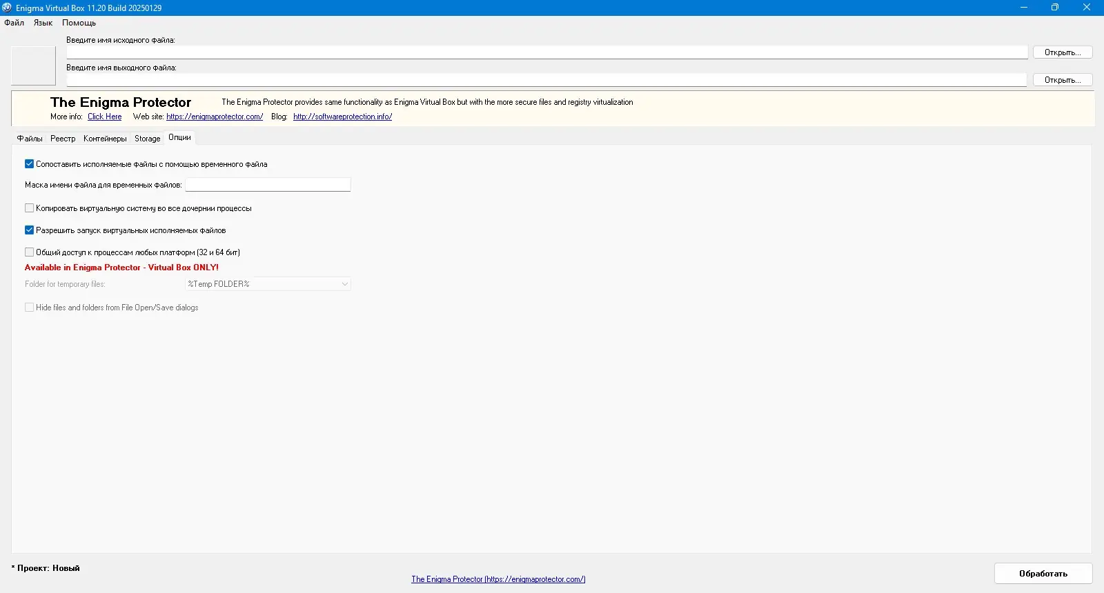Follow the Click Here more info link
The width and height of the screenshot is (1104, 593).
tap(104, 117)
